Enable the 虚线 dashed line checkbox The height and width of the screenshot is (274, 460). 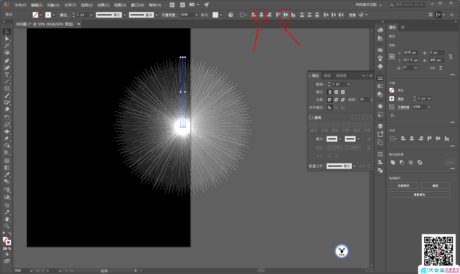pyautogui.click(x=311, y=117)
